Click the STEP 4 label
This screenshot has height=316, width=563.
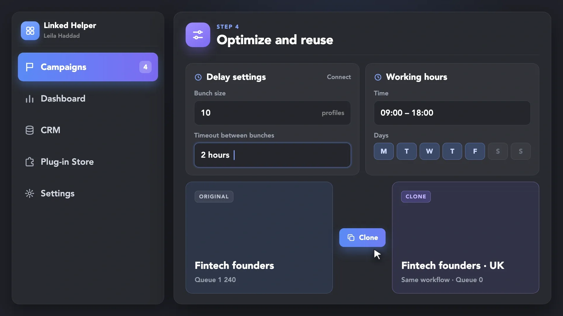(x=228, y=27)
